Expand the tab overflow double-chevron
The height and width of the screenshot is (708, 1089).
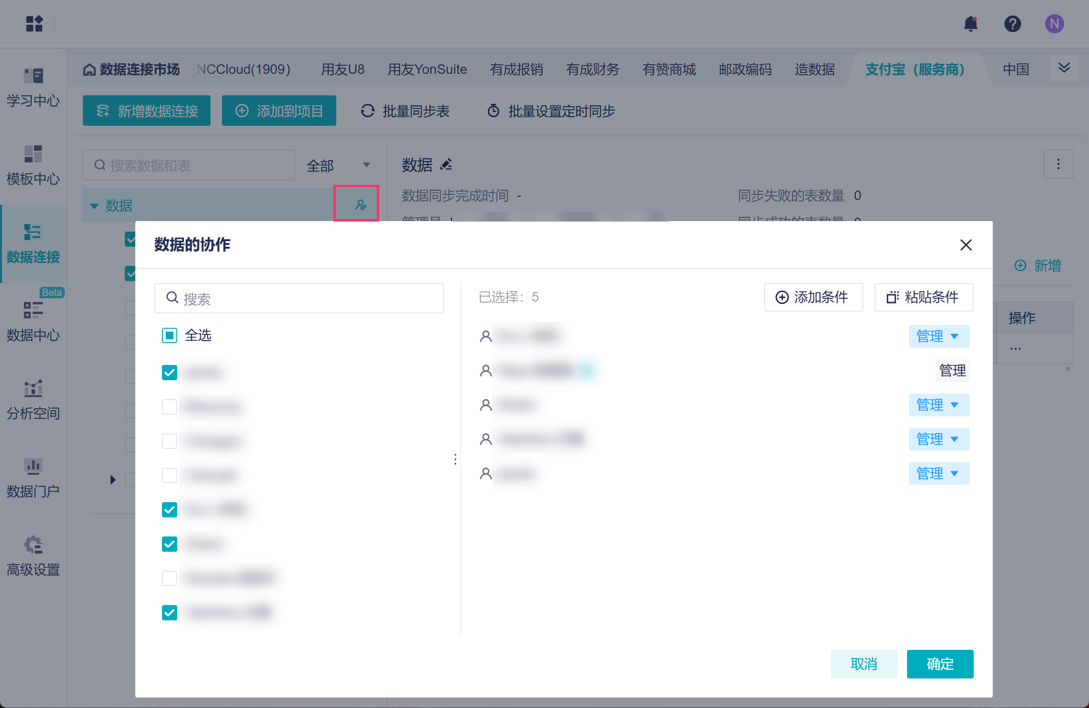[1064, 68]
